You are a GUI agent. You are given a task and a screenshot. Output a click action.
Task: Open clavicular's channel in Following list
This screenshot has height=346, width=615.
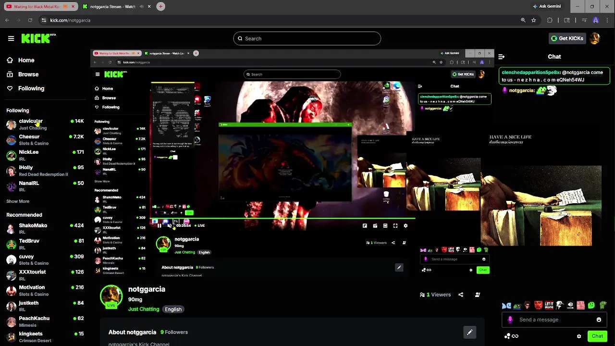tap(45, 124)
